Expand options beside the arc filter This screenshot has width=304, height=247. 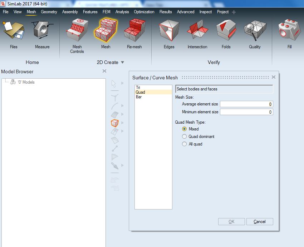click(122, 105)
